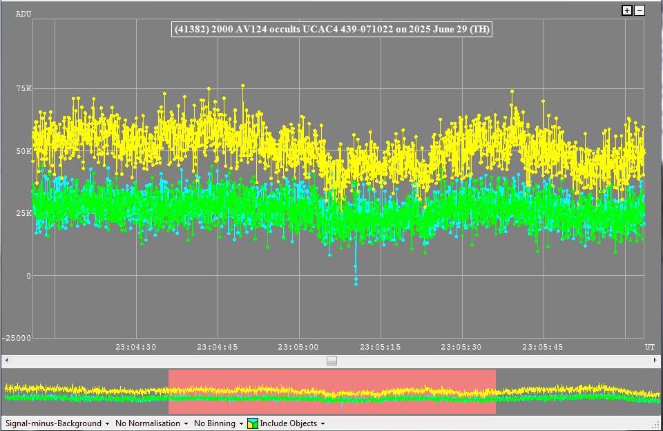
Task: Click the 23:04:30 time axis label
Action: (136, 347)
